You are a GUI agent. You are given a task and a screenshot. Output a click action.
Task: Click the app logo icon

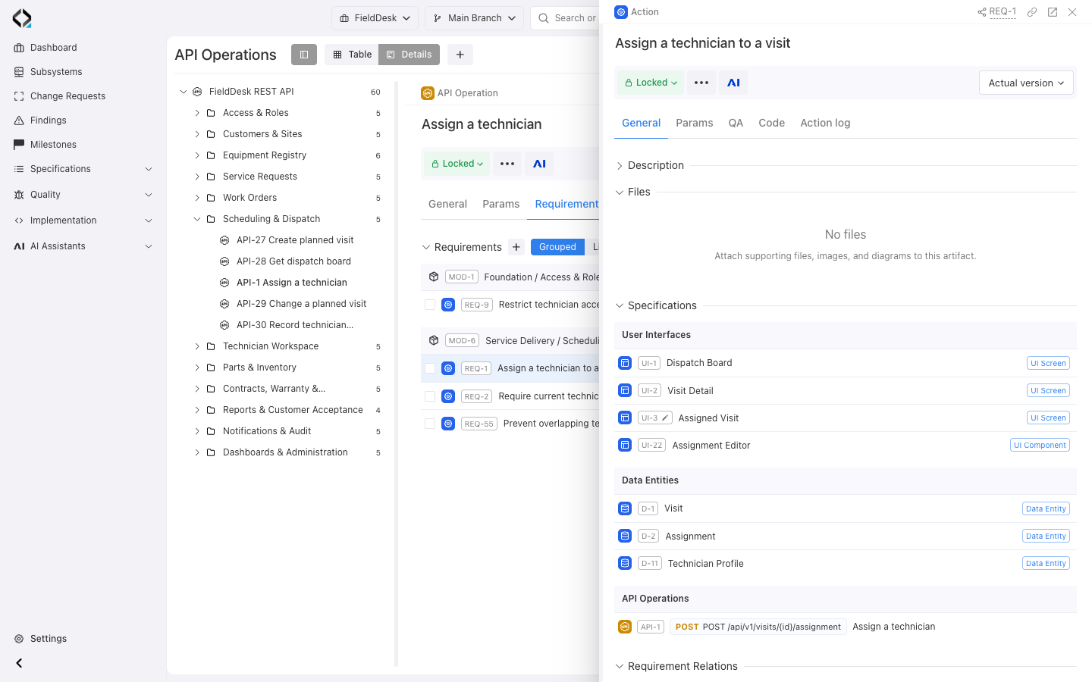click(22, 18)
